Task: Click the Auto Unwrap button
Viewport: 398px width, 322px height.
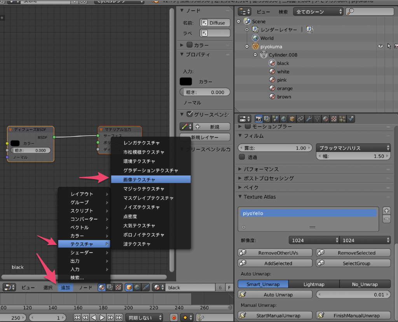Action: [x=275, y=294]
